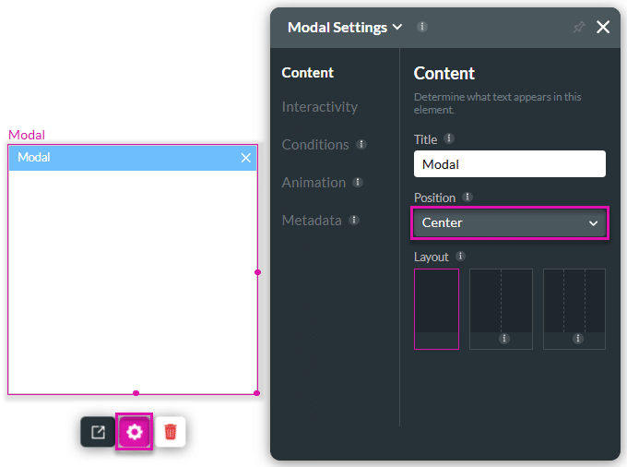Switch to the Conditions tab
The width and height of the screenshot is (627, 467).
(x=315, y=145)
